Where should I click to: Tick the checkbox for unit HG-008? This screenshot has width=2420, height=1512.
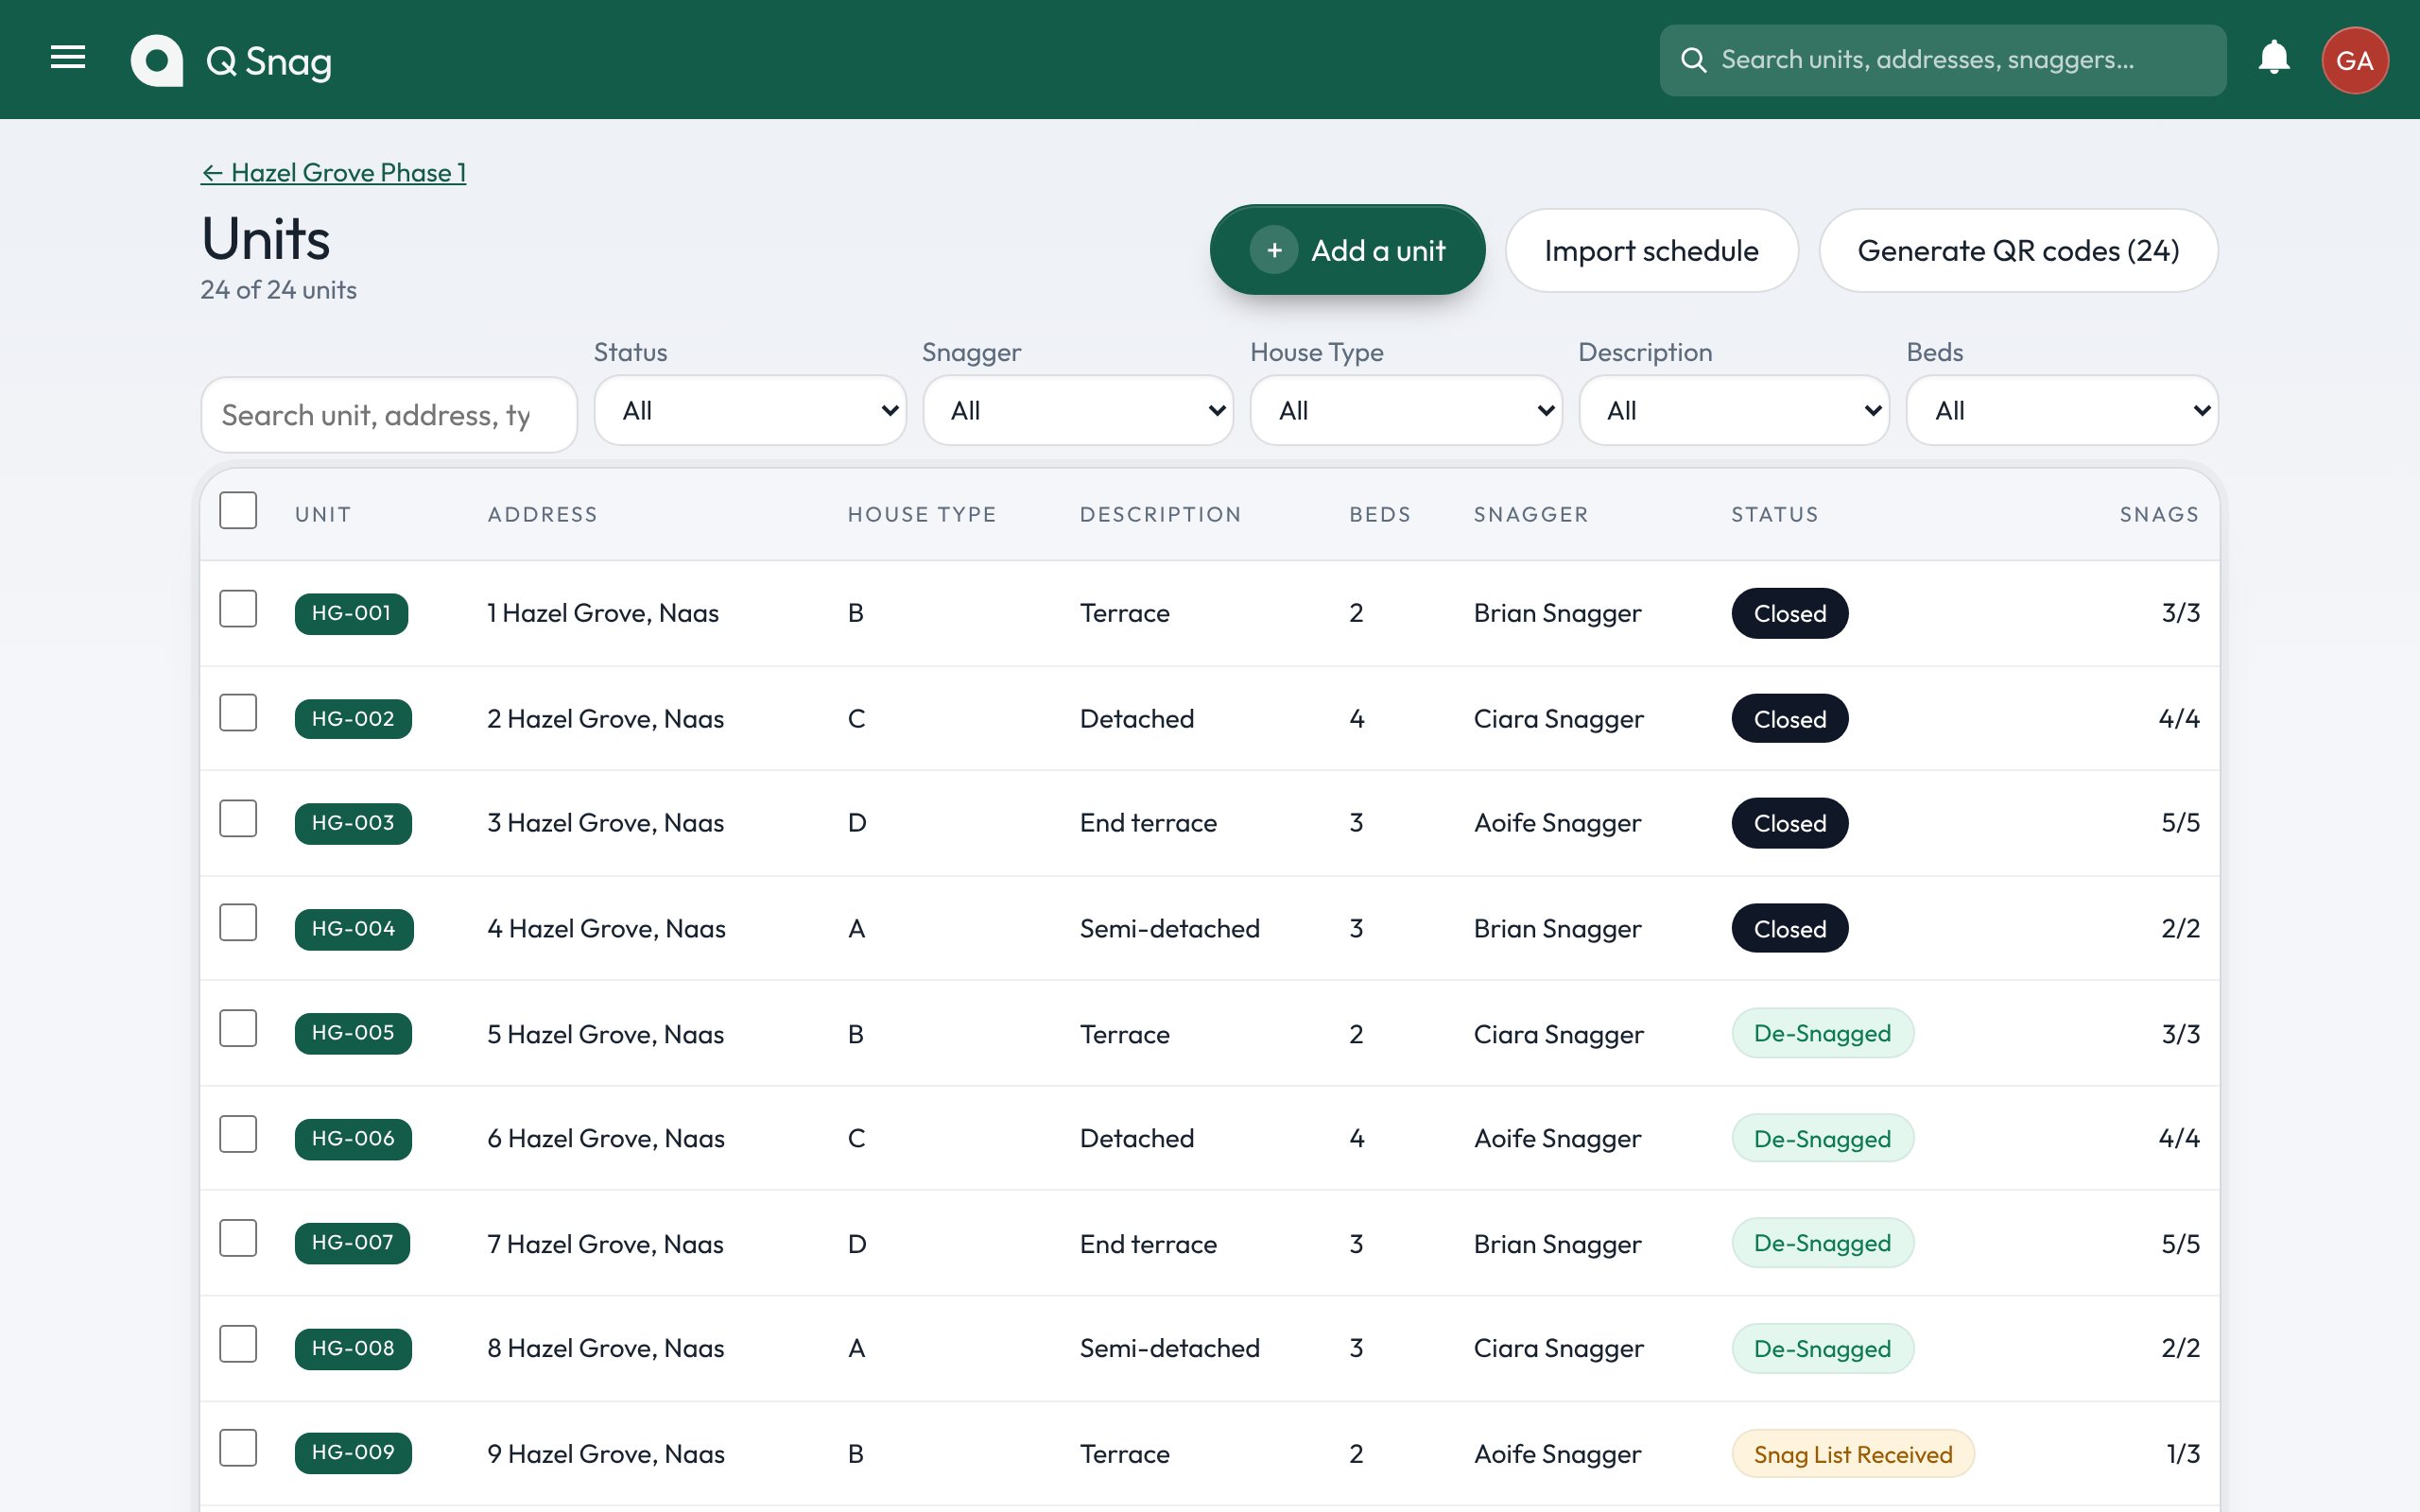pos(238,1344)
